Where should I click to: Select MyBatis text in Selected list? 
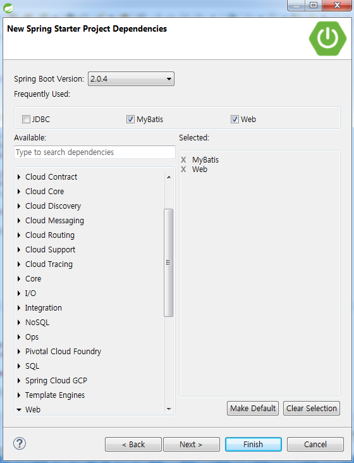205,160
